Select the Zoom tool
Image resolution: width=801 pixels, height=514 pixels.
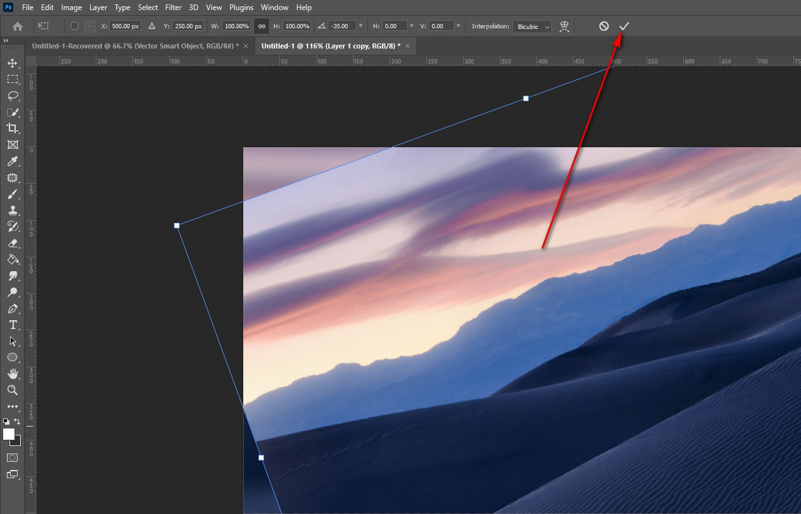pos(13,390)
